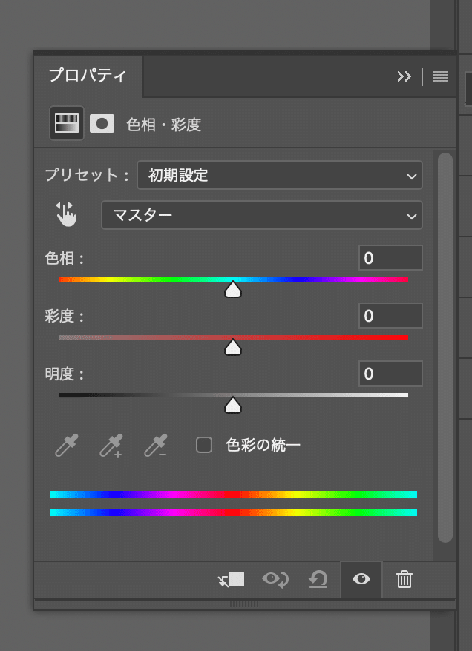
Task: Open the マスター channel dropdown
Action: 262,215
